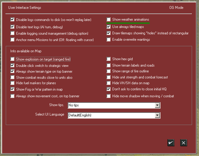Turn on Show hex grid
The width and height of the screenshot is (199, 156).
(109, 59)
